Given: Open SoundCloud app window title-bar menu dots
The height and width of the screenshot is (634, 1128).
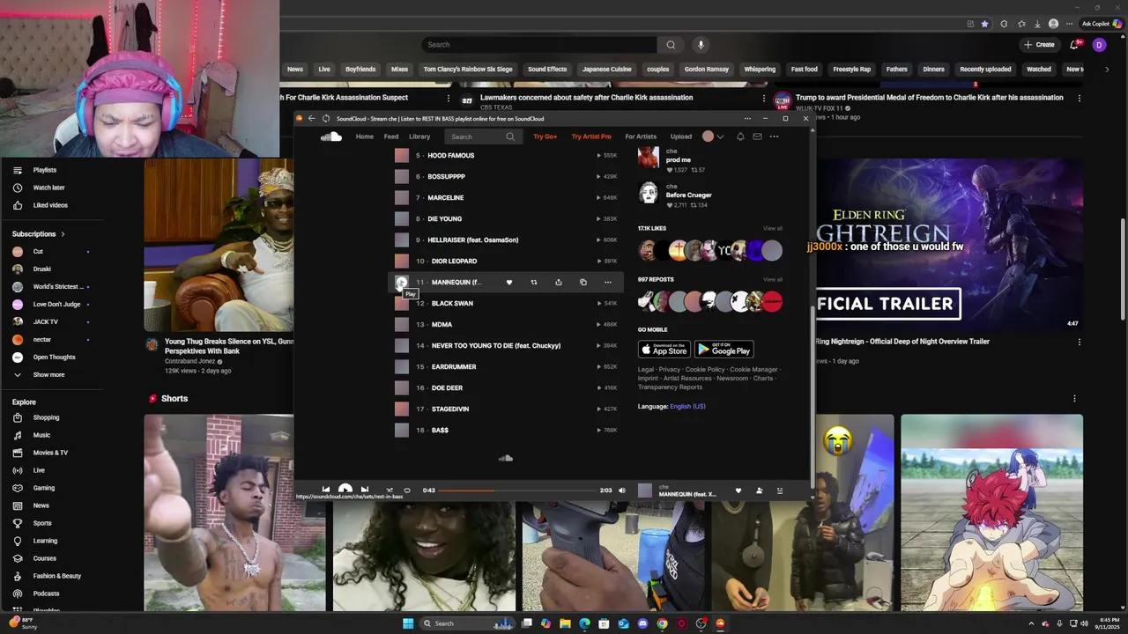Looking at the screenshot, I should click(x=747, y=118).
